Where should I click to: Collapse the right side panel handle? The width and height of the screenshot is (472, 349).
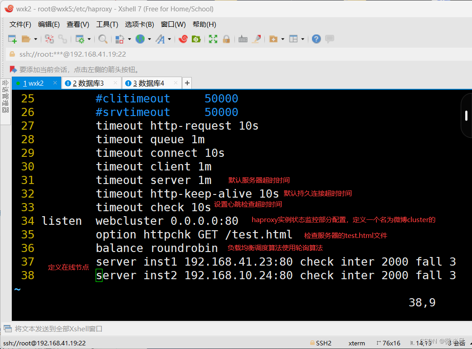[466, 116]
